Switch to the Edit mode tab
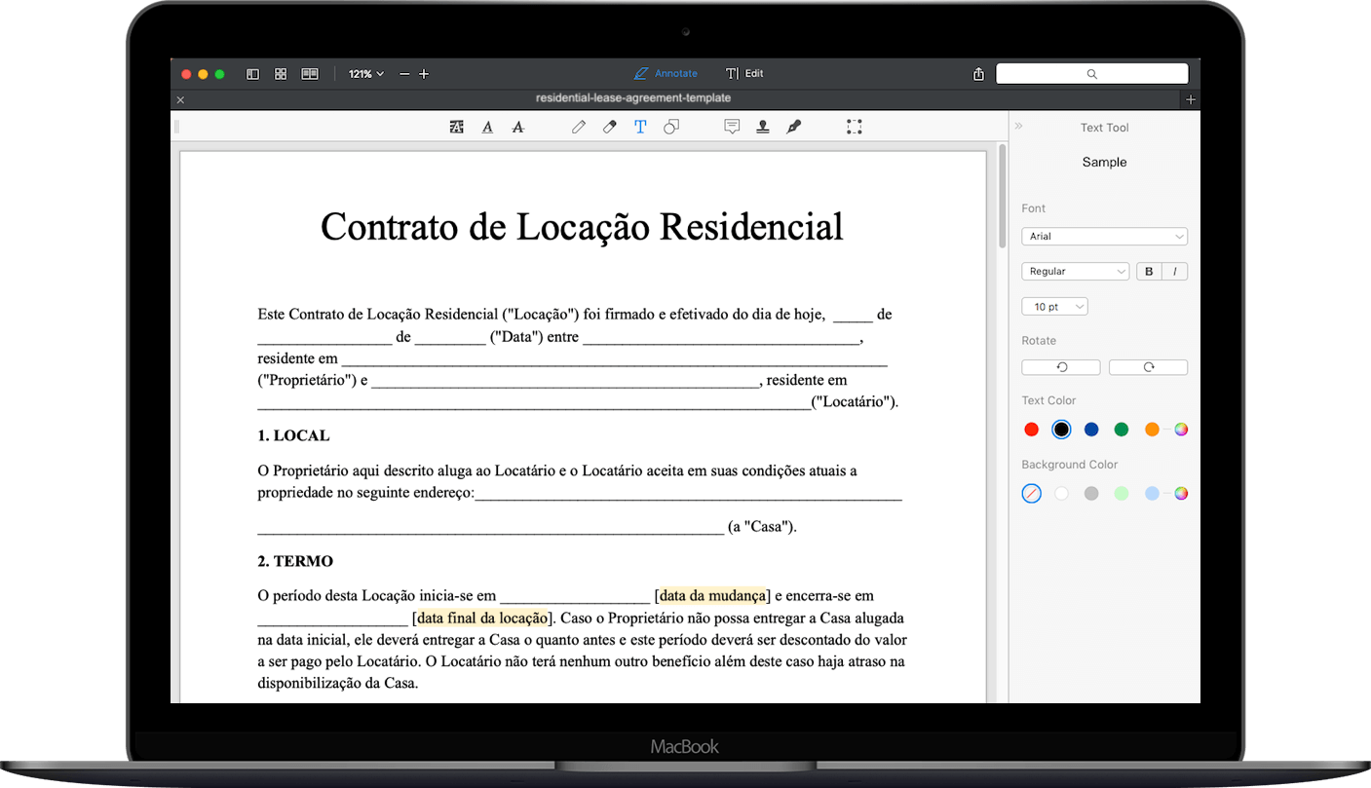1371x788 pixels. pyautogui.click(x=744, y=73)
